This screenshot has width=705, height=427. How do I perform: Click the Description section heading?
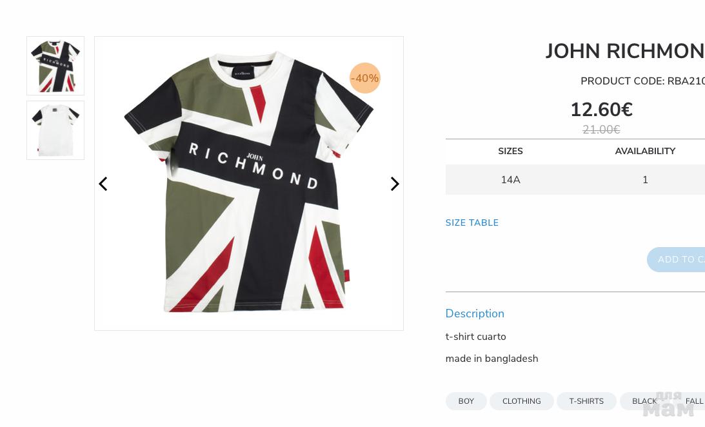(x=475, y=313)
